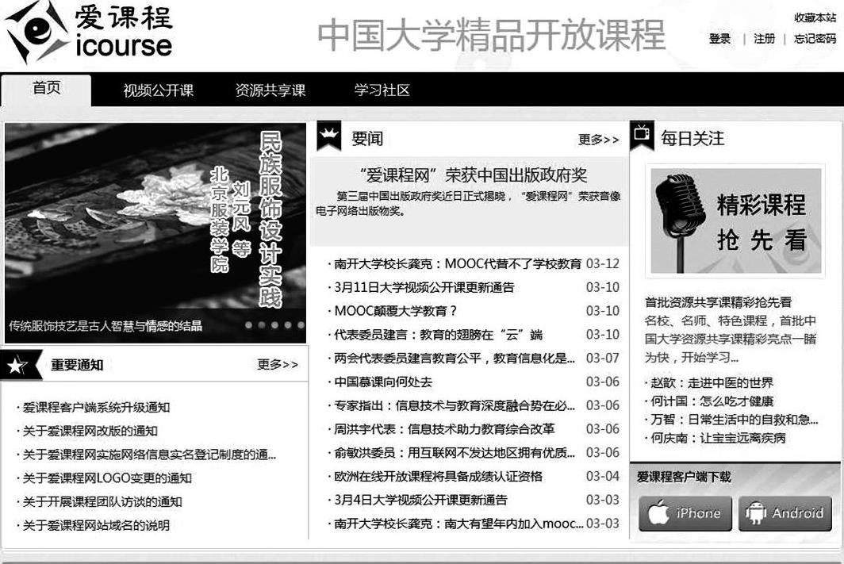Open notice 关于爱课程网站域名的说明
The height and width of the screenshot is (564, 844).
point(96,526)
